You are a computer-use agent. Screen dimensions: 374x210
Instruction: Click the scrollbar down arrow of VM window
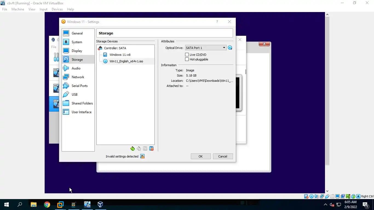tap(327, 191)
